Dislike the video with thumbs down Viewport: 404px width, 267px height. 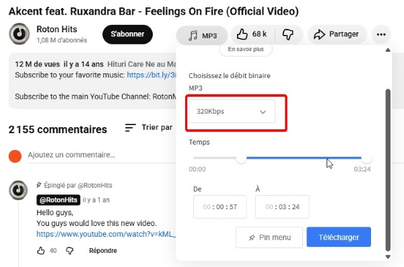pos(288,34)
